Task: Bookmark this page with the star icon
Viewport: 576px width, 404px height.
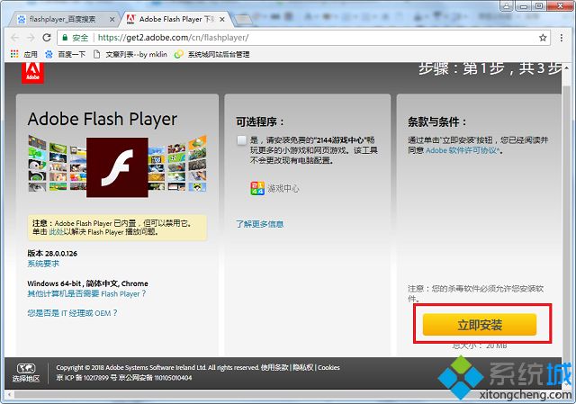Action: (543, 38)
